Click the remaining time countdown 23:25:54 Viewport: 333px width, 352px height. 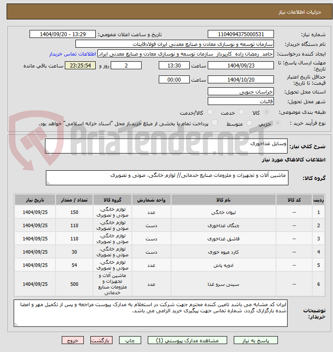point(80,66)
